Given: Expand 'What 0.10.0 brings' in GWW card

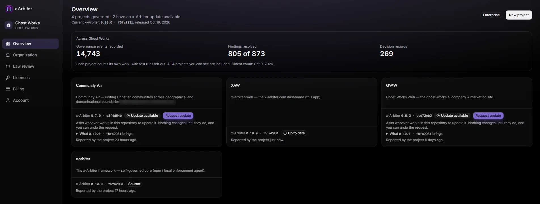Looking at the screenshot, I should point(414,134).
